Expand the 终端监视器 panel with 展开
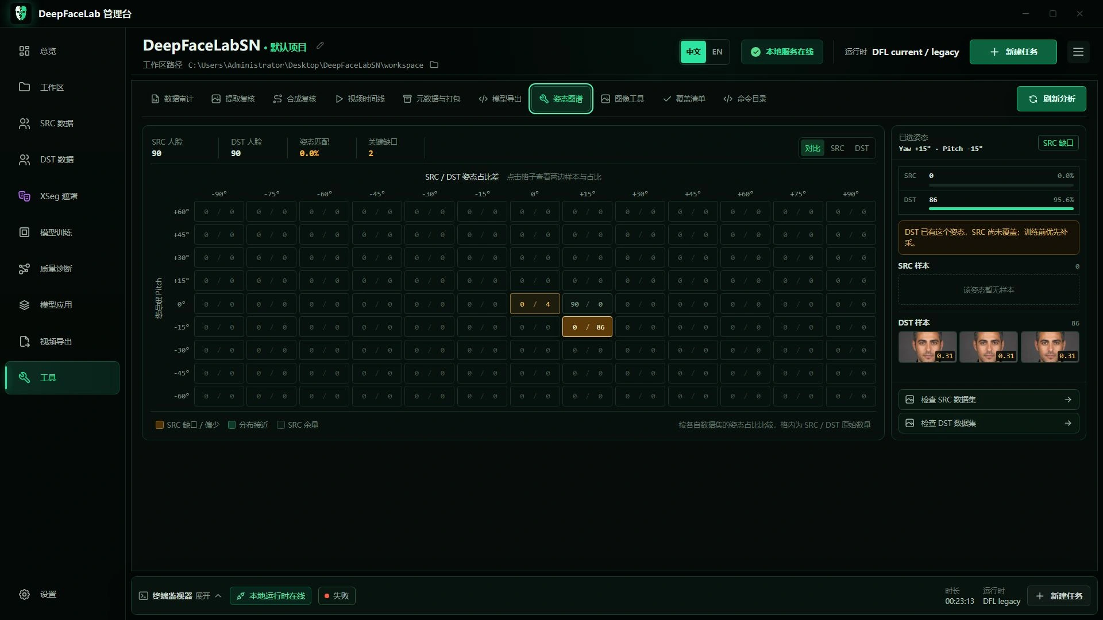 click(x=208, y=596)
